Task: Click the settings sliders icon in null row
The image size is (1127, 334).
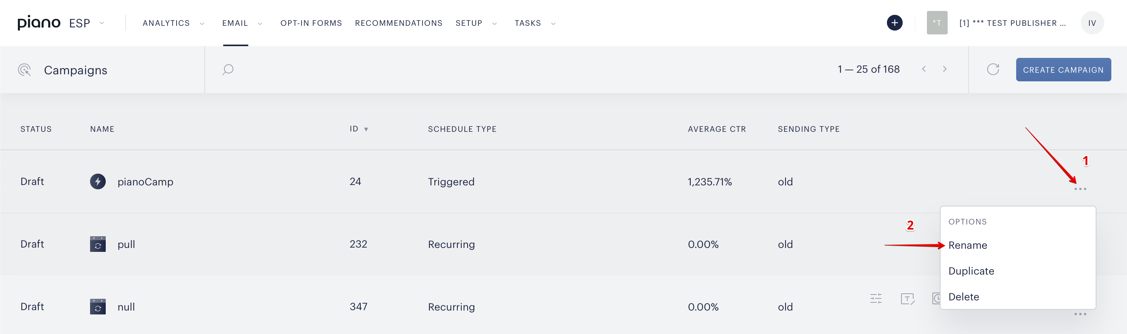Action: pyautogui.click(x=876, y=298)
